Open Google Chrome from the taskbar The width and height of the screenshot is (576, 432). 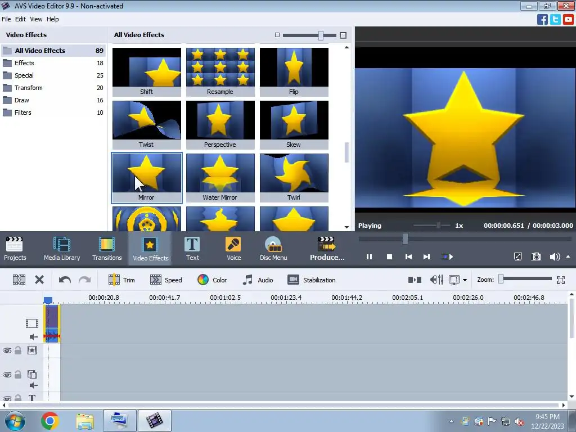[x=50, y=421]
